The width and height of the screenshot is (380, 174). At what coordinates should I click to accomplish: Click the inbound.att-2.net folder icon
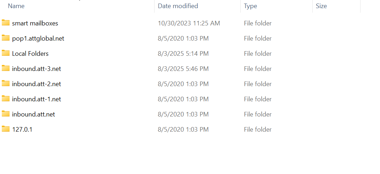[x=6, y=84]
